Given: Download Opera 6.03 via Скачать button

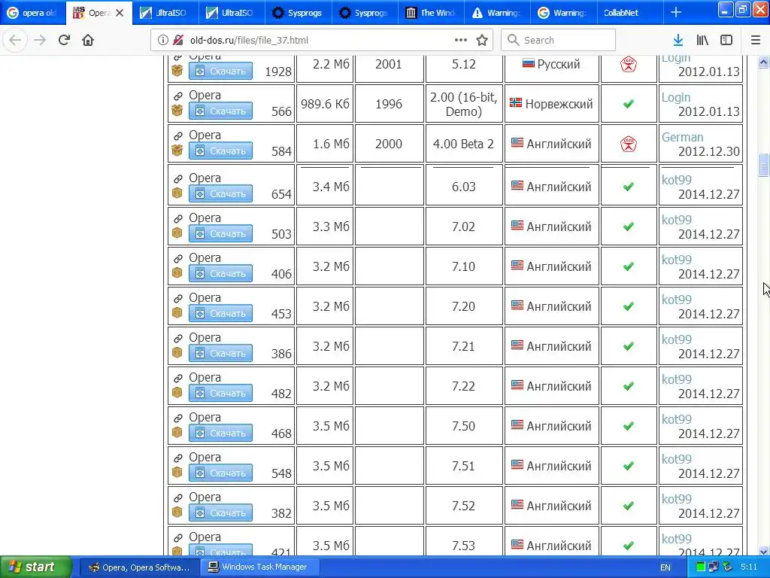Looking at the screenshot, I should [x=220, y=193].
